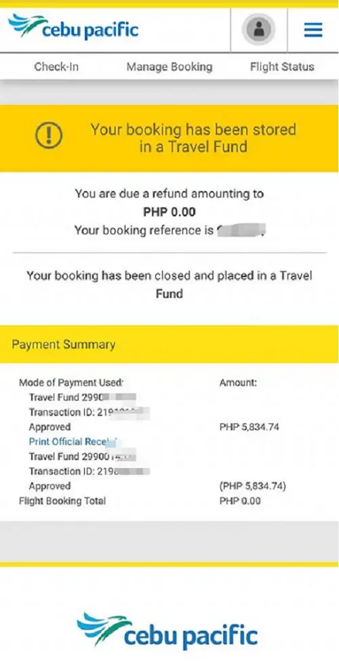Screen dimensions: 339x668
Task: Open the Flight Status tab
Action: point(282,67)
